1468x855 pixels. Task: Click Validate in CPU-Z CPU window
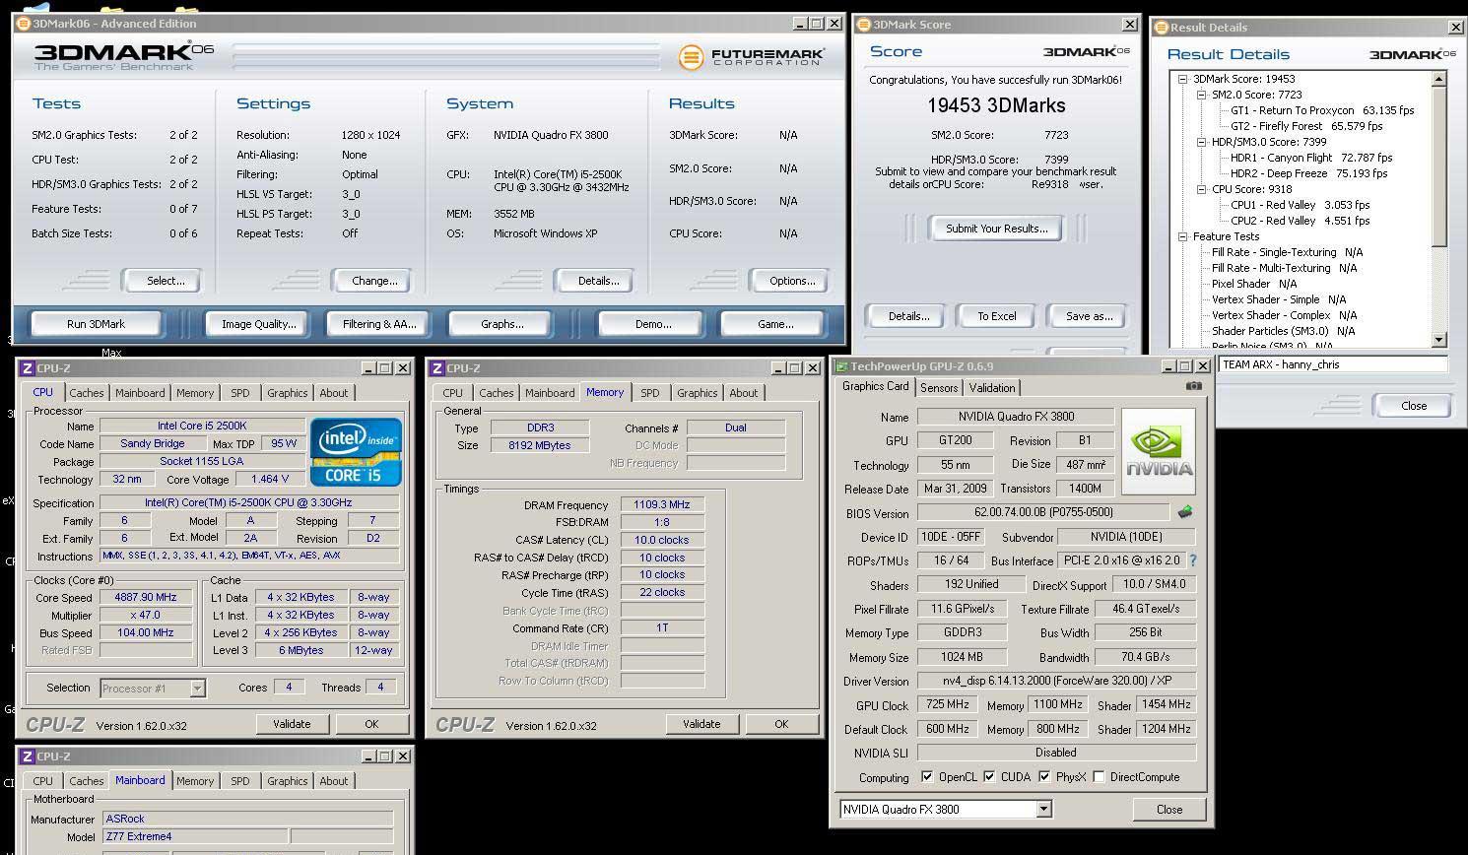pyautogui.click(x=291, y=723)
